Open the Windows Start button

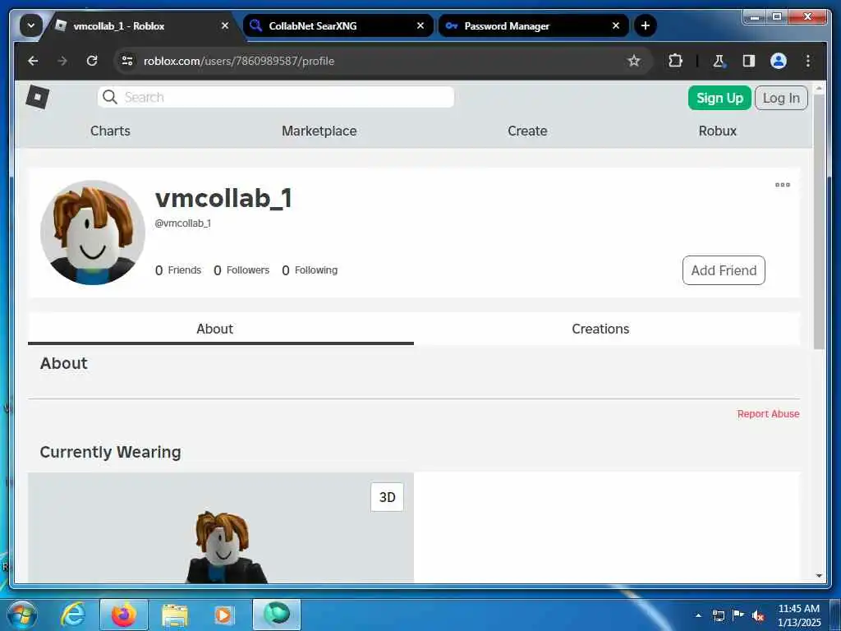pos(22,615)
